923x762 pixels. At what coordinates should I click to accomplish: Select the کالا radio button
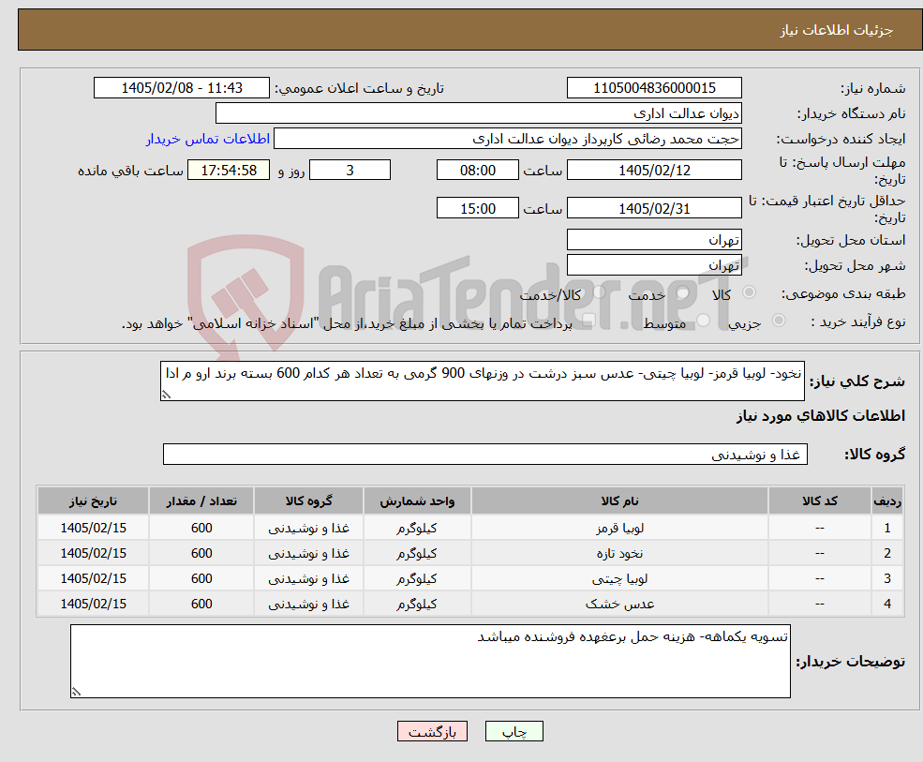(750, 292)
